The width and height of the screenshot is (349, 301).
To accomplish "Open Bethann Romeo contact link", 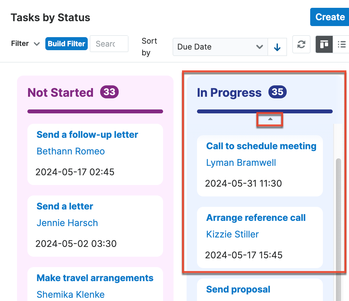I will point(71,151).
